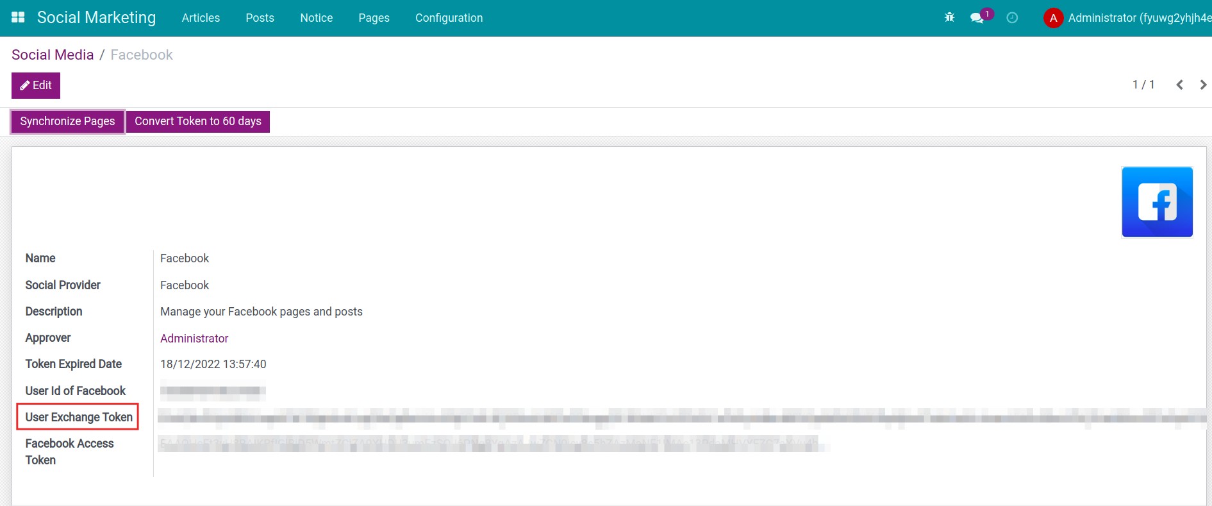This screenshot has width=1212, height=506.
Task: Open the Pages menu
Action: pos(374,18)
